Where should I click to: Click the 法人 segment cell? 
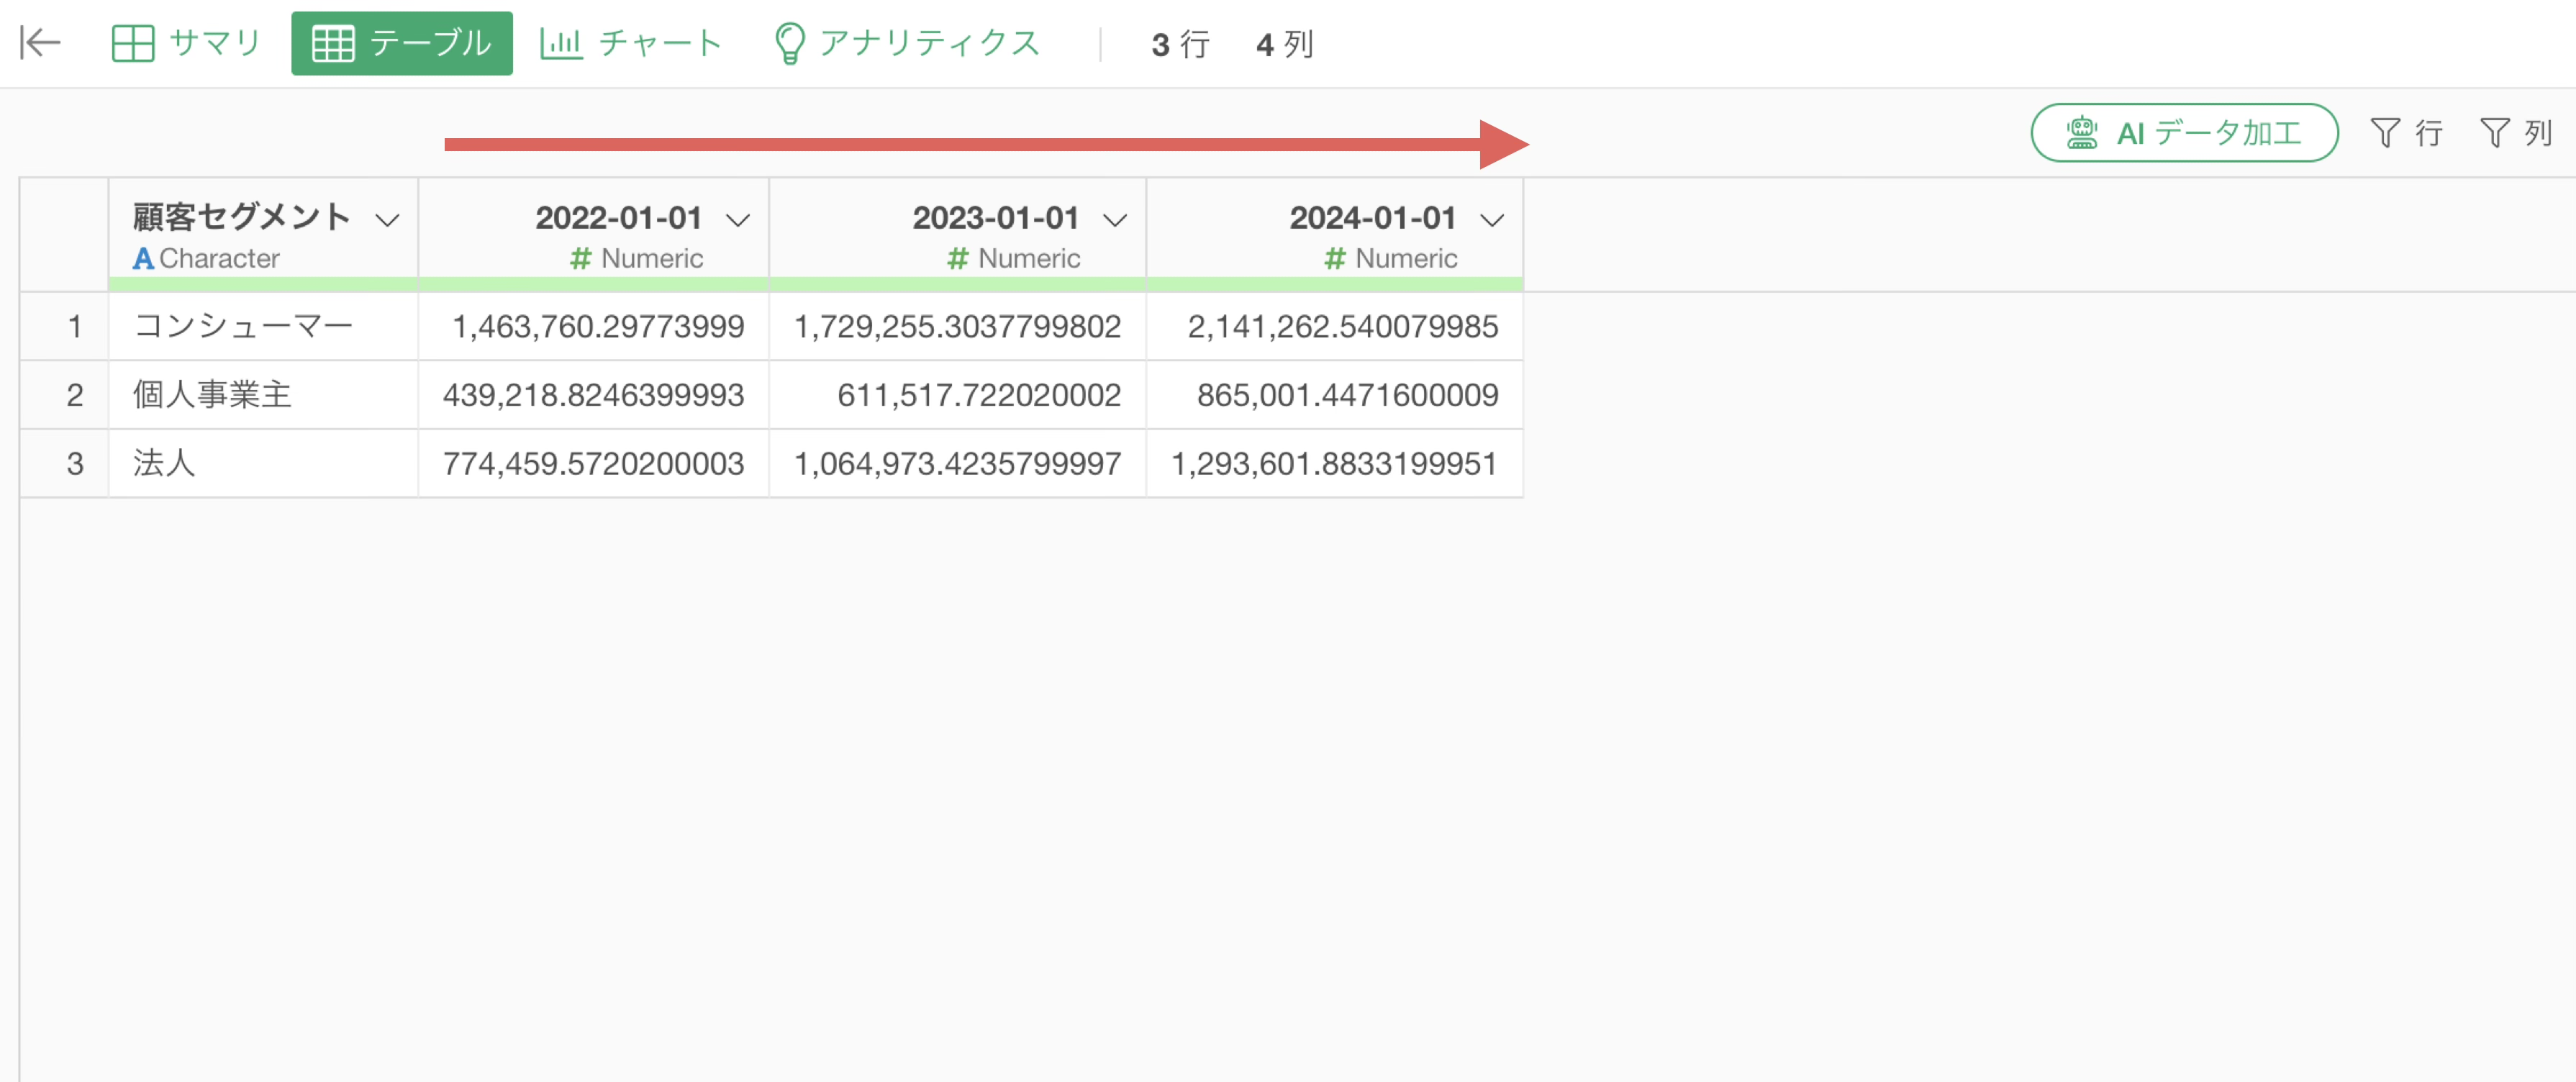click(262, 463)
